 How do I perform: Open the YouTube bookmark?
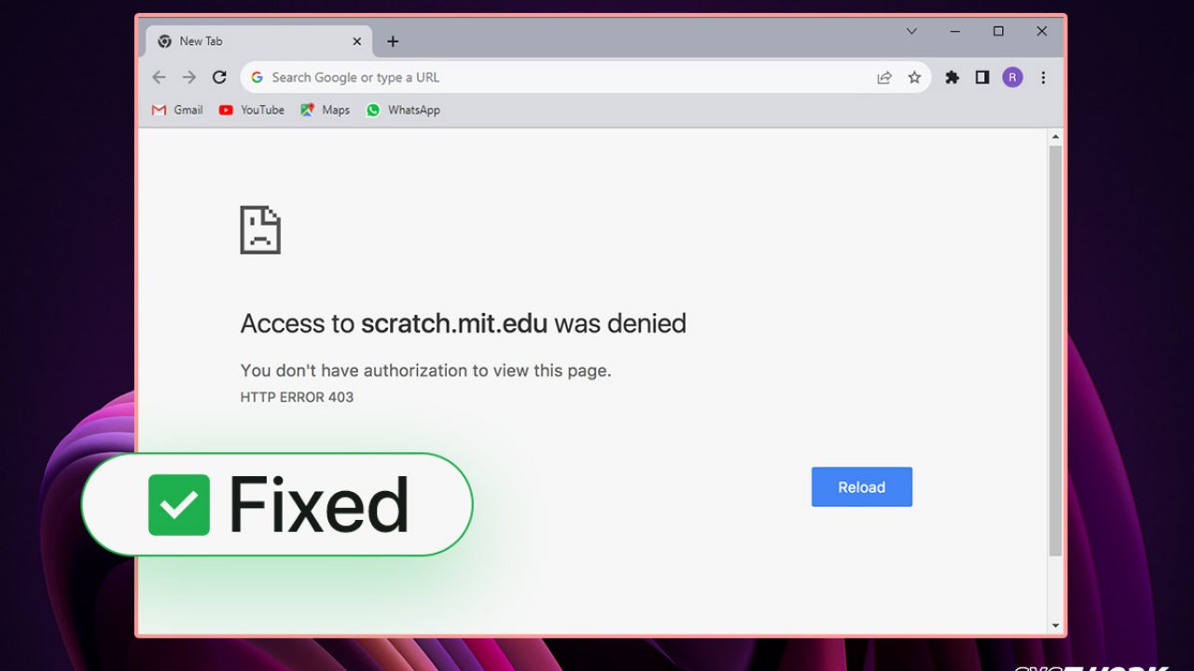point(251,110)
